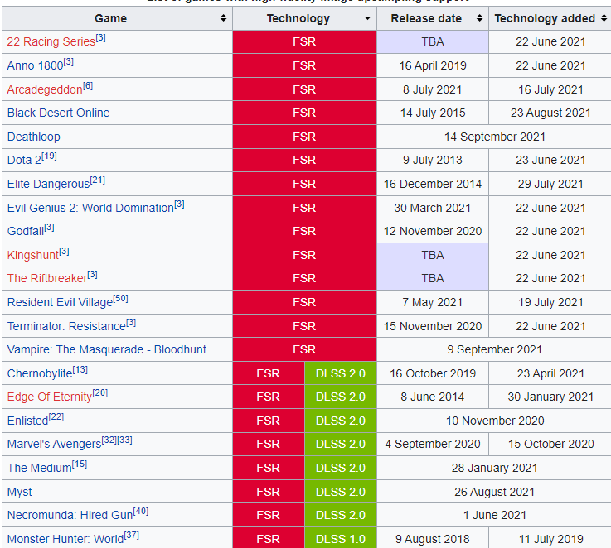Open the Enlisted article link
The height and width of the screenshot is (548, 611).
[x=27, y=421]
